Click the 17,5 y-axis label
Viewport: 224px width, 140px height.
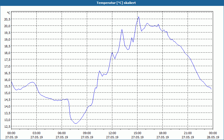click(7, 60)
